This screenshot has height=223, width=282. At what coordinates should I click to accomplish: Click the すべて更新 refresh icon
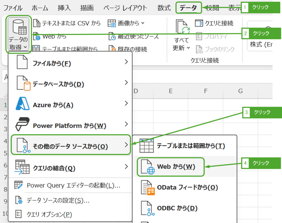(x=183, y=27)
